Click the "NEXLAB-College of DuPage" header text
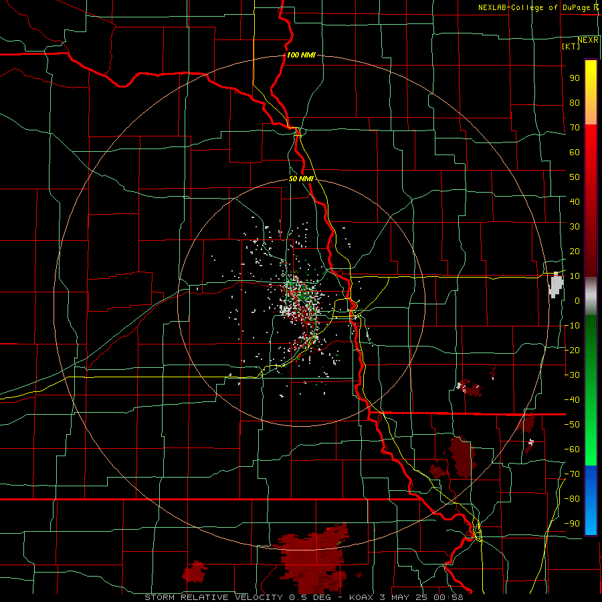602x602 pixels. pyautogui.click(x=535, y=7)
